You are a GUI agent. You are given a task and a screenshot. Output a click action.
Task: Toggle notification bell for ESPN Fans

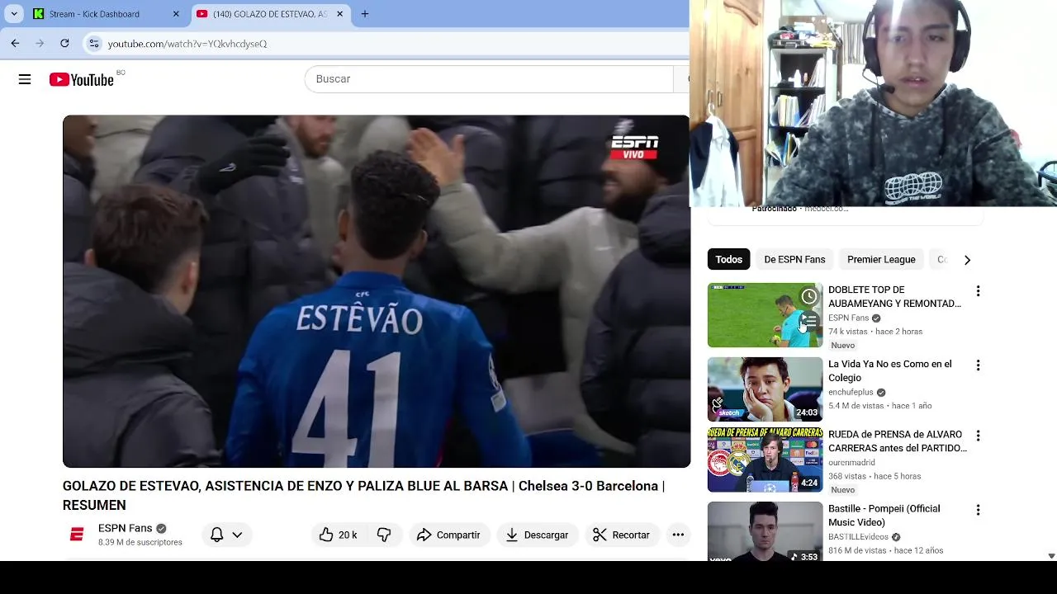pos(216,535)
